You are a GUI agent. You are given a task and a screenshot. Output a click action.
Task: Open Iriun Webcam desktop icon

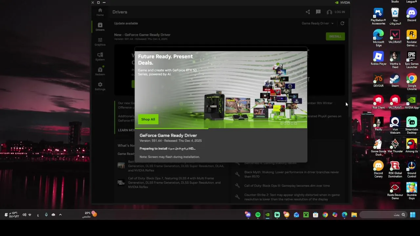(x=395, y=126)
